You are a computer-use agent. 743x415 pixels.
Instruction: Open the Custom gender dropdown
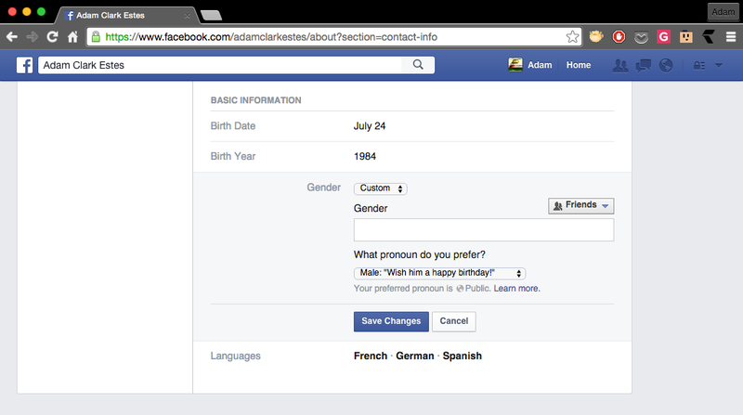tap(381, 188)
